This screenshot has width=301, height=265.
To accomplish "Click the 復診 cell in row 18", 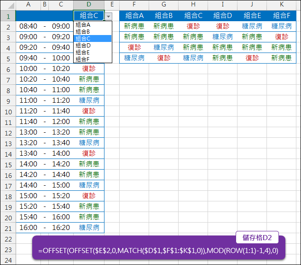I will point(89,196).
